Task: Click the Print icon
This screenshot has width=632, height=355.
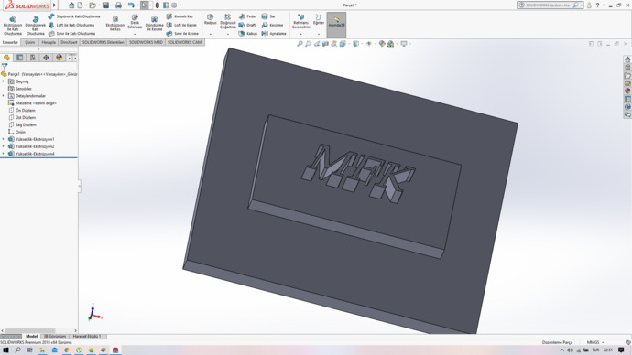Action: tap(118, 5)
